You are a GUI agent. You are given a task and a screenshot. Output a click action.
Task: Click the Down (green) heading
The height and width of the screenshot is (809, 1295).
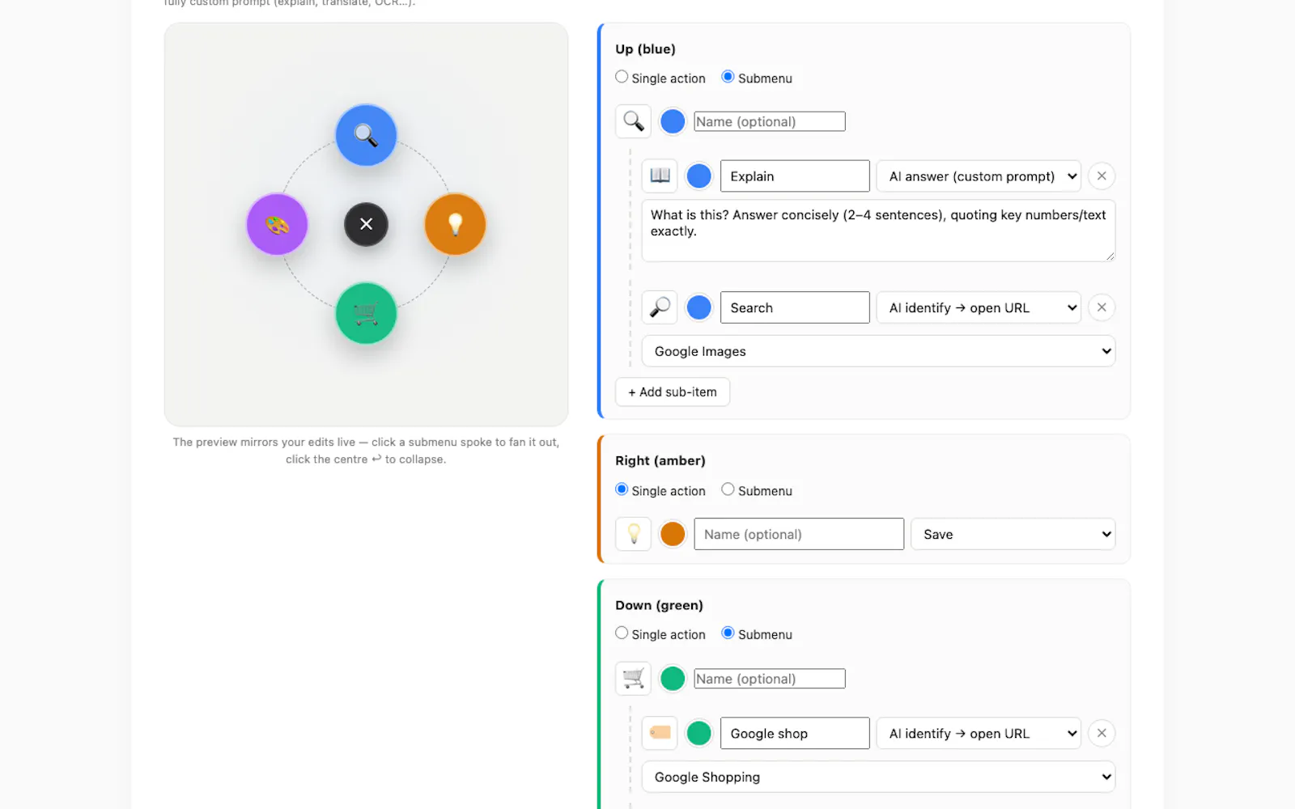click(x=659, y=605)
